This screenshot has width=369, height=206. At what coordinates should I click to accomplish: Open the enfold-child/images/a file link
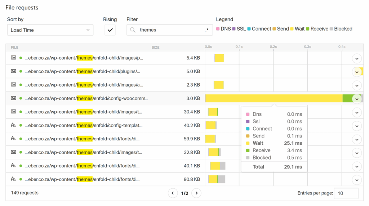84,85
